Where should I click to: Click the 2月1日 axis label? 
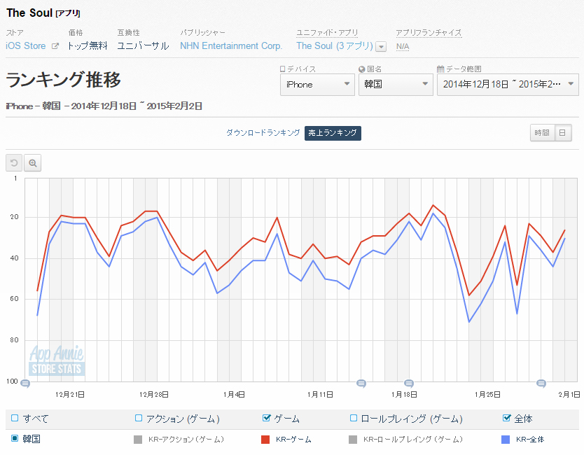pyautogui.click(x=569, y=394)
